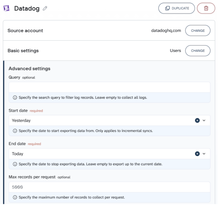Open the End date Today field
Viewport: 218px width, 207px height.
point(110,154)
